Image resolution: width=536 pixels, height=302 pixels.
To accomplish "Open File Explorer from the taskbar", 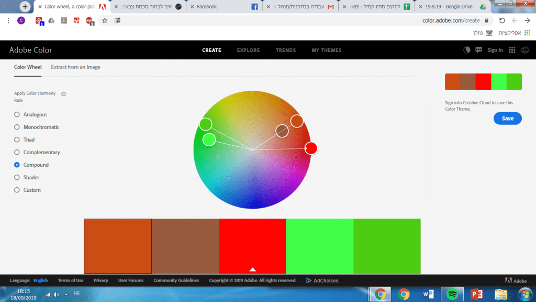I will (x=501, y=294).
